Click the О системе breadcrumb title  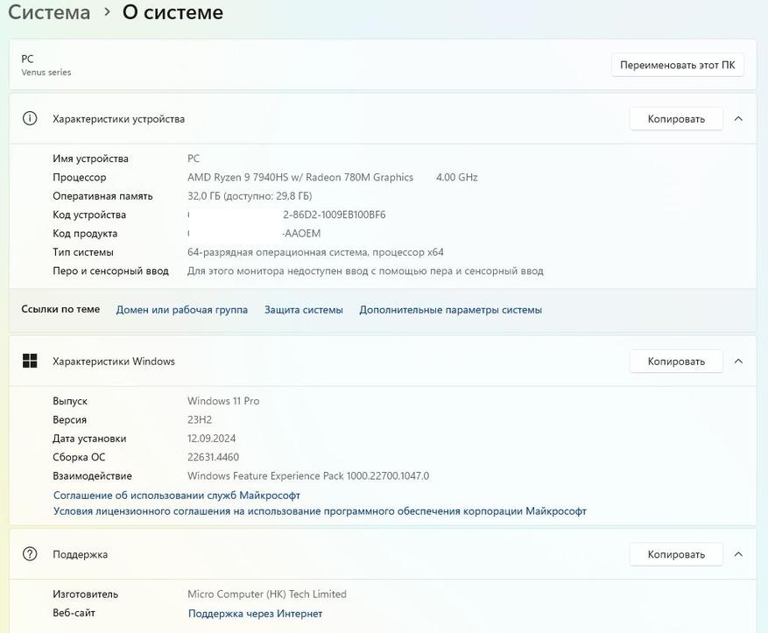point(173,12)
